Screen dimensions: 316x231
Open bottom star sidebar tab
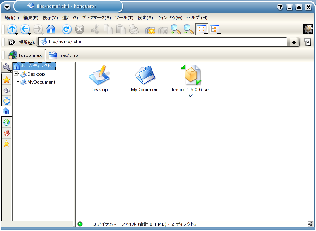pyautogui.click(x=7, y=143)
